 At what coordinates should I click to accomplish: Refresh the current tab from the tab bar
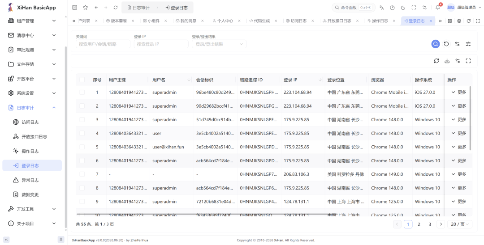pyautogui.click(x=469, y=21)
